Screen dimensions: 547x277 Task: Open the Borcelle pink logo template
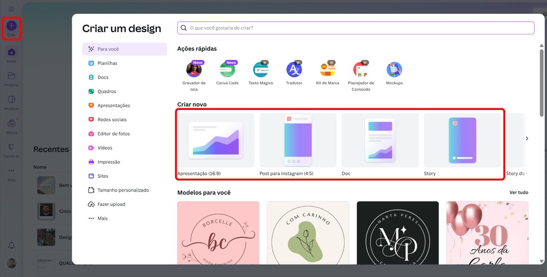(218, 233)
